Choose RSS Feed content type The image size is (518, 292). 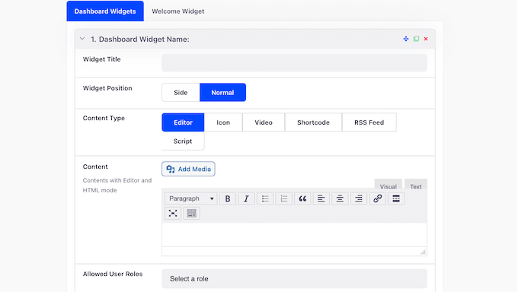(x=369, y=122)
